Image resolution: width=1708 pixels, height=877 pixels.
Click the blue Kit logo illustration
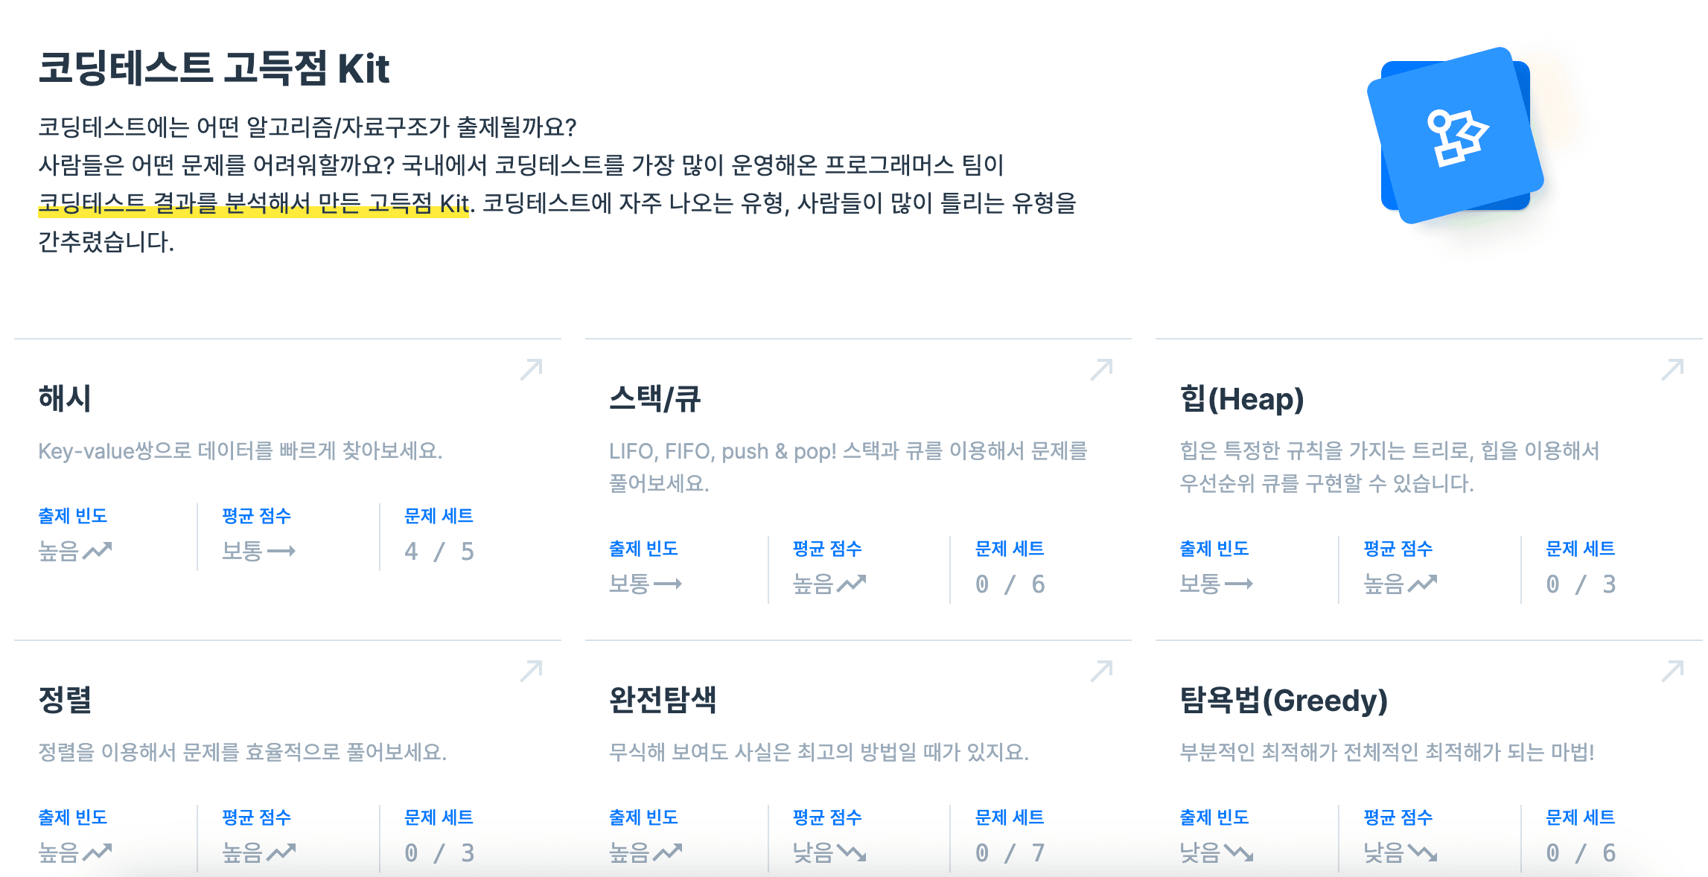point(1456,135)
